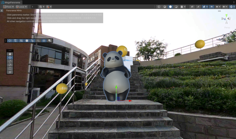Click orientation gizmo overlay handle lines

[x=219, y=11]
